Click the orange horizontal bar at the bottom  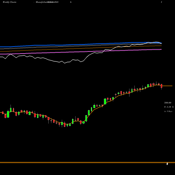pos(87,162)
